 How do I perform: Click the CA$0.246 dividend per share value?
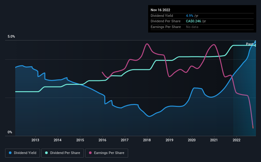(193, 21)
